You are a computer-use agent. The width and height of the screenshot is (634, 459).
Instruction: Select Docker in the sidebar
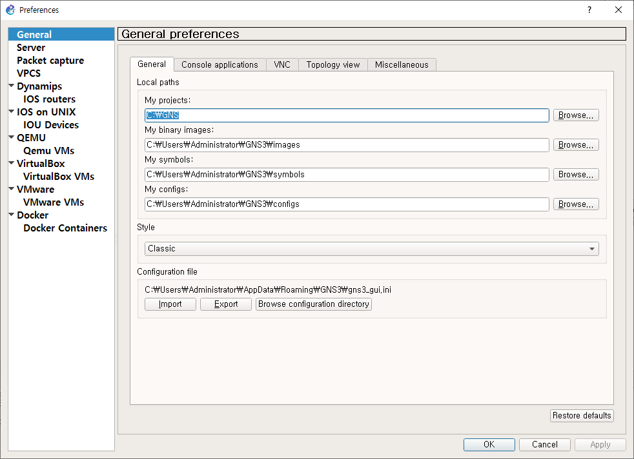[32, 215]
